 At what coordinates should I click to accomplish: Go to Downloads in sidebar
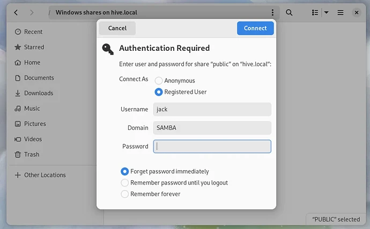pyautogui.click(x=39, y=93)
